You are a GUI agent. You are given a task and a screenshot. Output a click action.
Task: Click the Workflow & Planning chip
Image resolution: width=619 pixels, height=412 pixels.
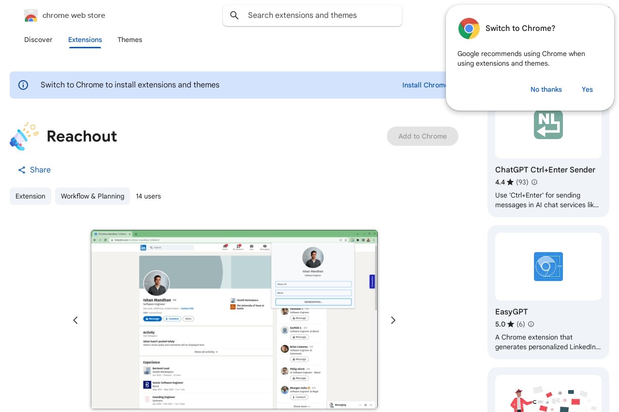tap(92, 196)
